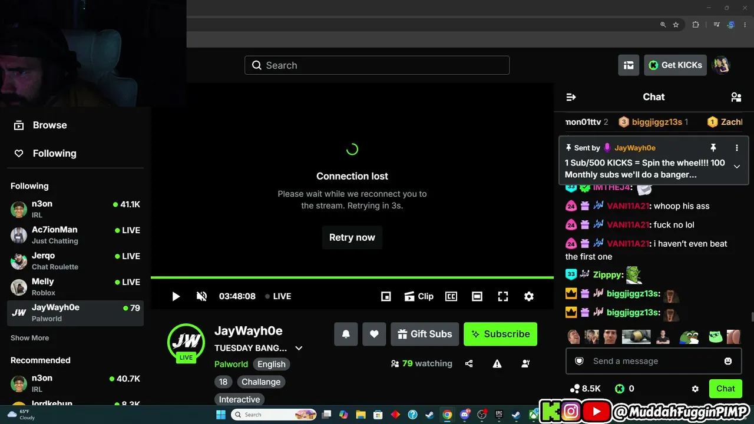Viewport: 754px width, 424px height.
Task: Bookmark page with Chrome star icon
Action: [676, 25]
